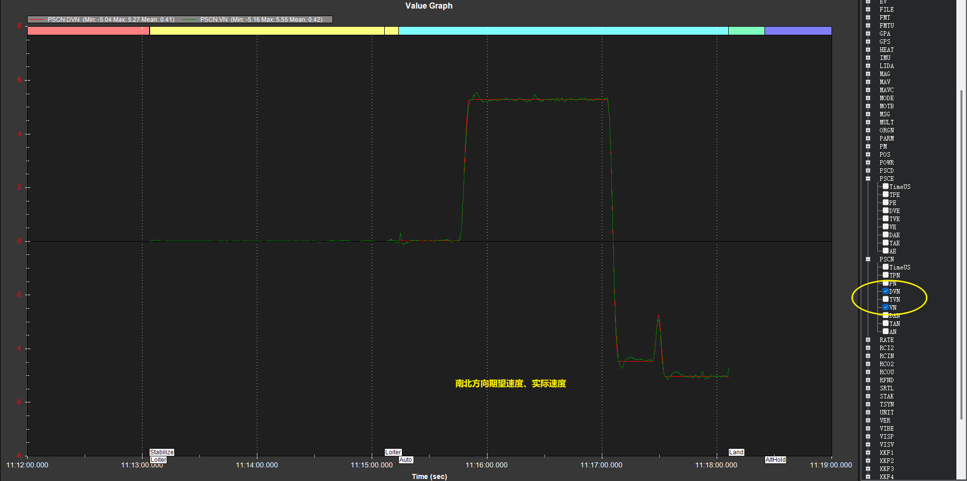Expand the RATE tree node
This screenshot has width=967, height=481.
tap(868, 340)
